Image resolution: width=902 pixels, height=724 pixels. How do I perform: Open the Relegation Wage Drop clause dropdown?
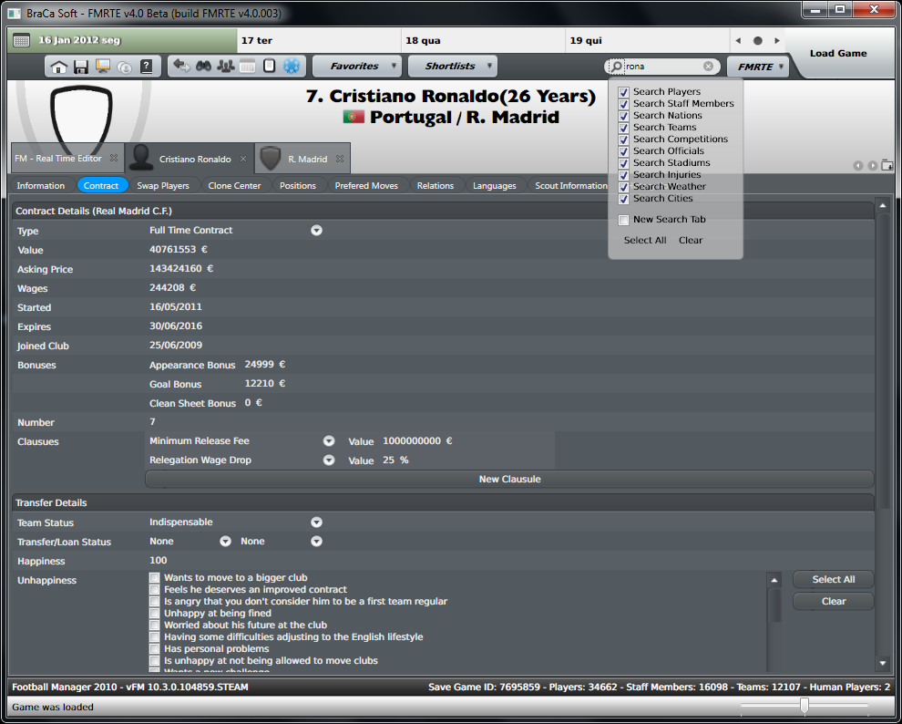tap(329, 460)
